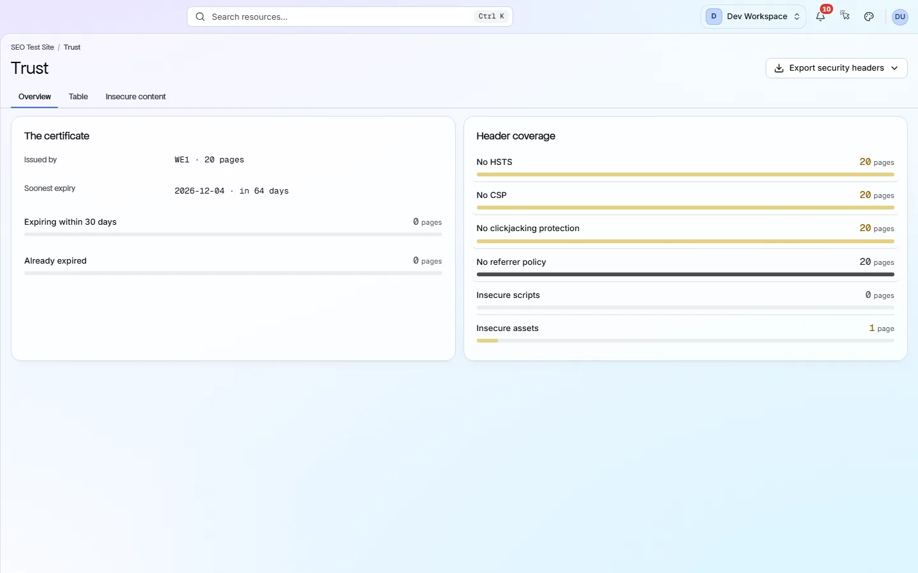Select the No HSTS row label
Screen dimensions: 918x573
pyautogui.click(x=495, y=162)
